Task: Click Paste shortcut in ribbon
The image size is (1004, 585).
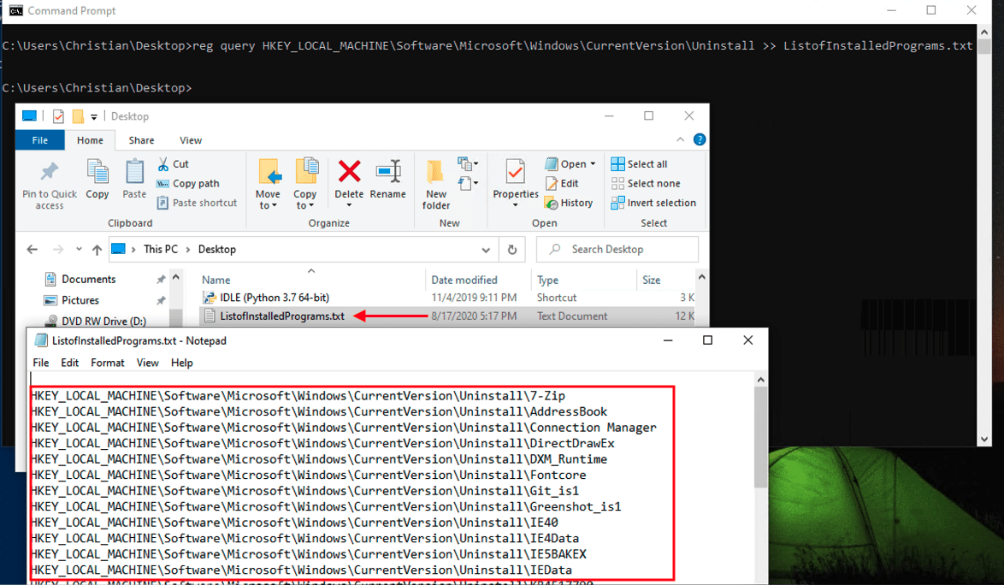Action: tap(198, 203)
